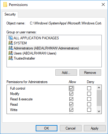Click the Apply button
Screen dimensions: 108x134
(x=95, y=128)
